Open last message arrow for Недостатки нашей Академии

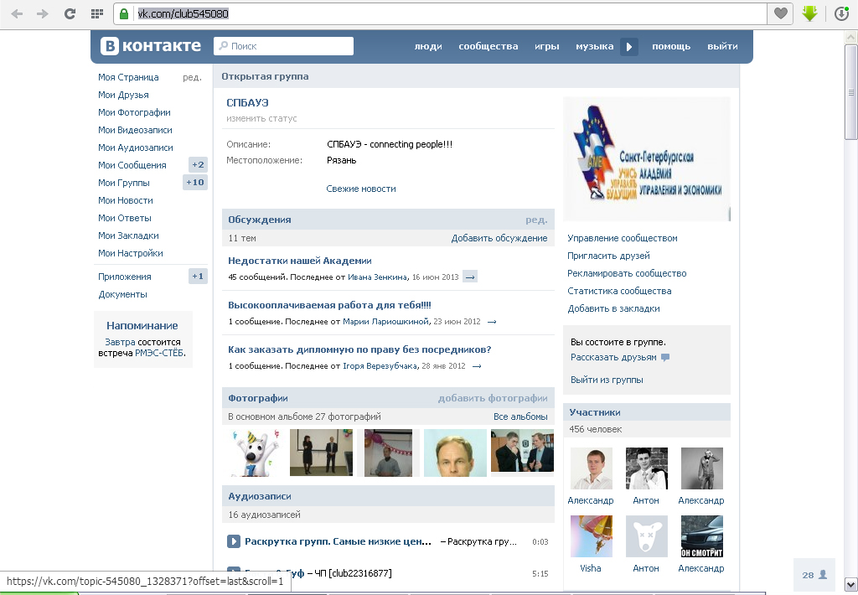pos(470,277)
